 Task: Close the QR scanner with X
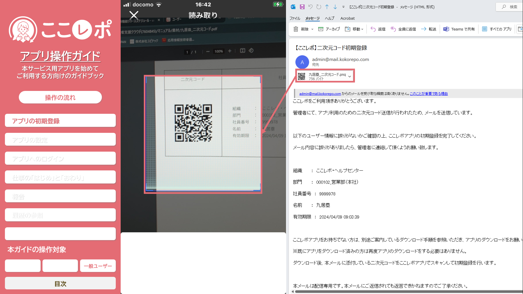[134, 15]
